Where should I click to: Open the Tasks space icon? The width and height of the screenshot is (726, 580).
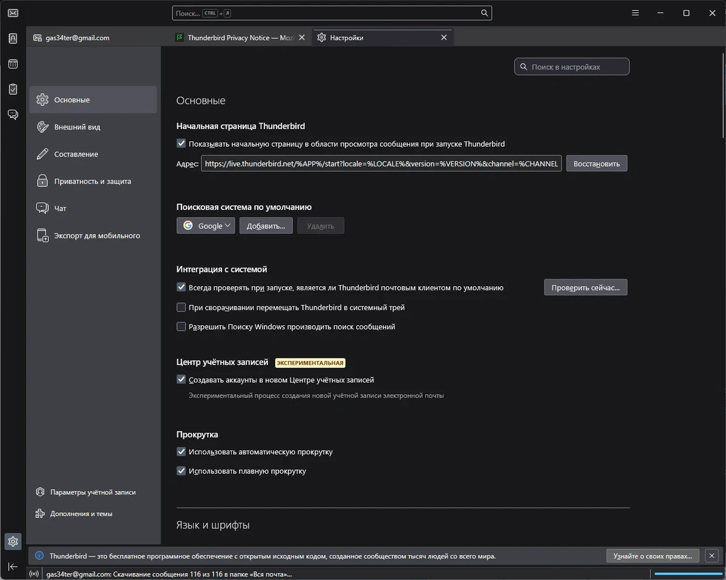coord(13,89)
